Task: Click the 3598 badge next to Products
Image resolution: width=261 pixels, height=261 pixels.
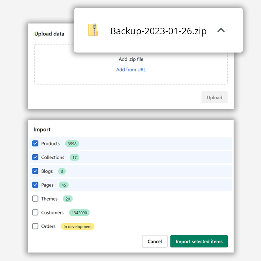Action: (72, 144)
